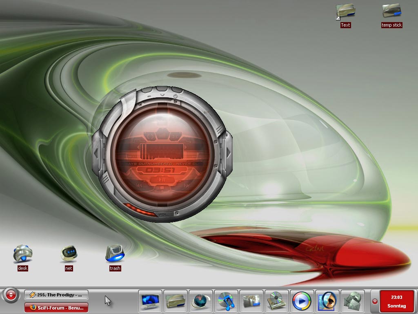
Task: Skip to the previous track in the player
Action: (140, 186)
